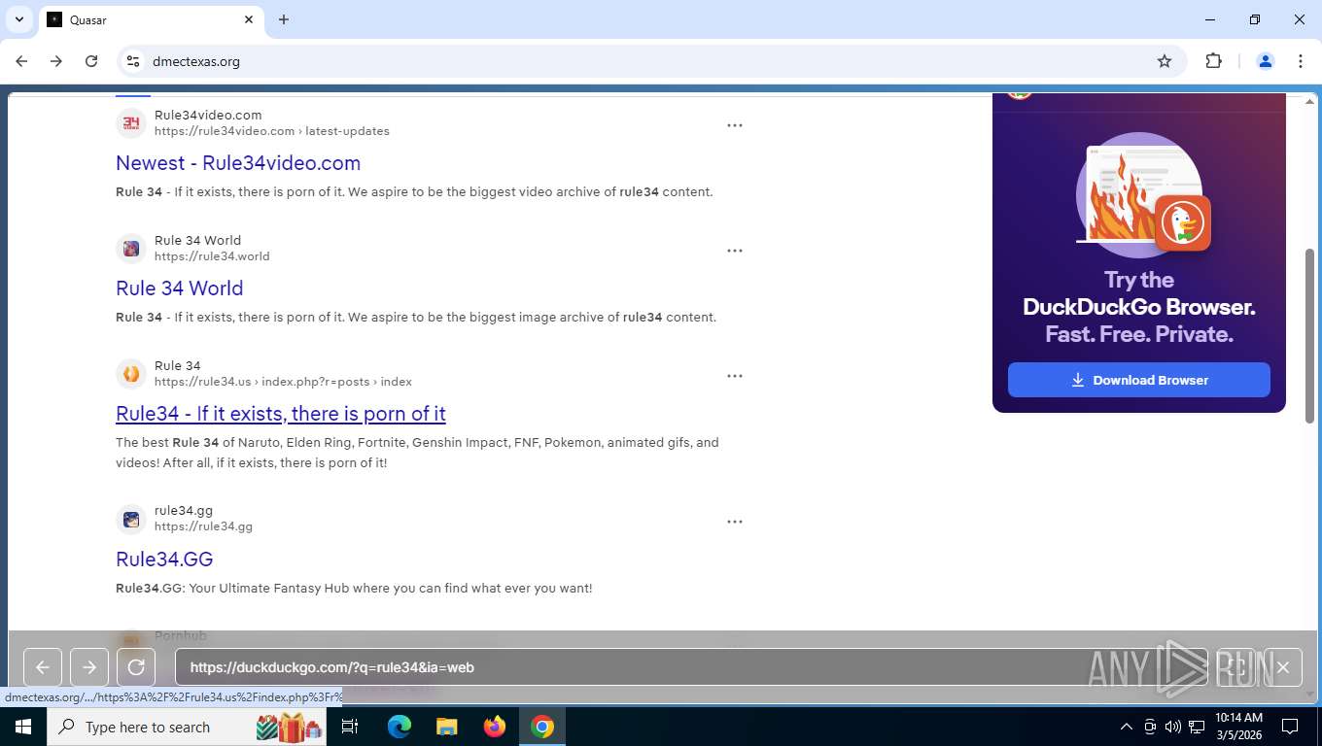Screen dimensions: 1322x746
Task: Reload the page in Chrome toolbar
Action: point(91,61)
